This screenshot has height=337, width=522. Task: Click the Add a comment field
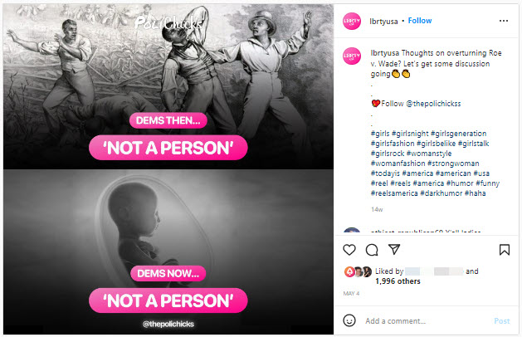click(x=423, y=320)
